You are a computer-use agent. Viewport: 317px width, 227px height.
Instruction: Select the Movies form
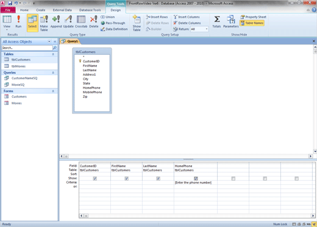29,103
